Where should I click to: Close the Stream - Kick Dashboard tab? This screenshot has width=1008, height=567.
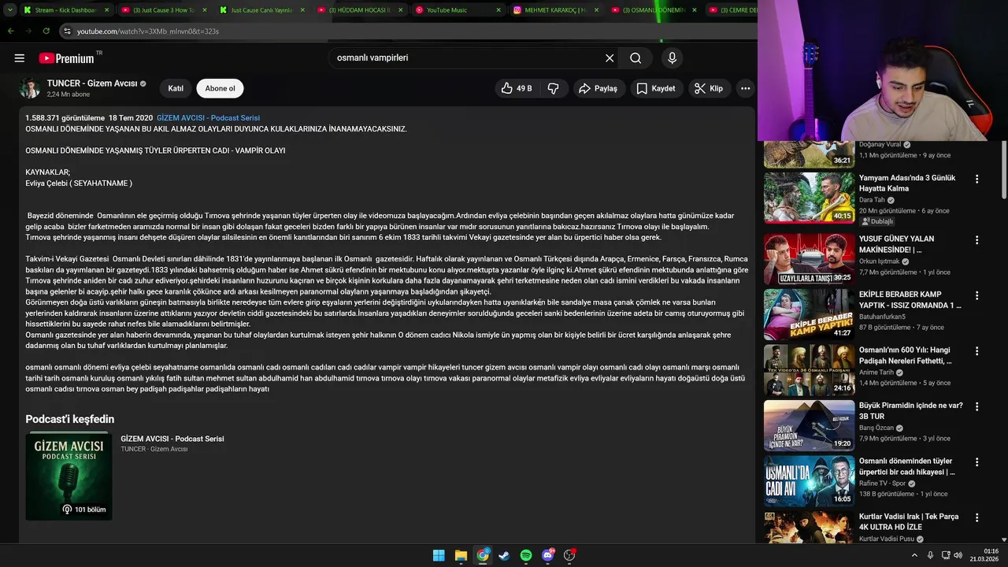point(106,10)
